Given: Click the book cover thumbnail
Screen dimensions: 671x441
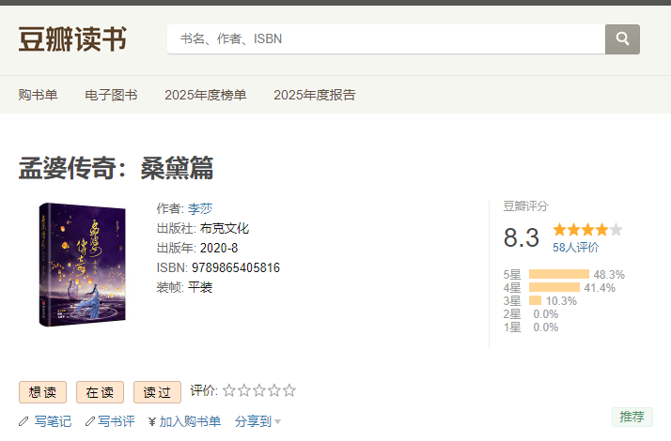Looking at the screenshot, I should coord(82,265).
